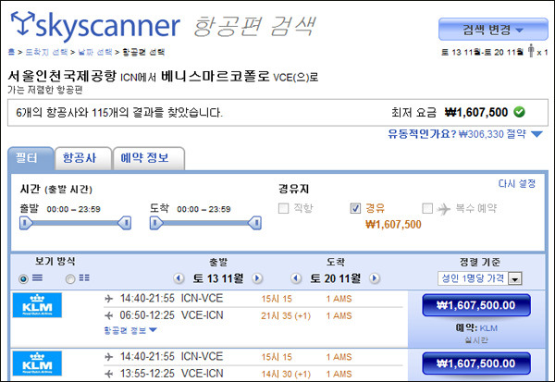Click 다시 설정 reset link
This screenshot has height=382, width=555.
point(517,183)
